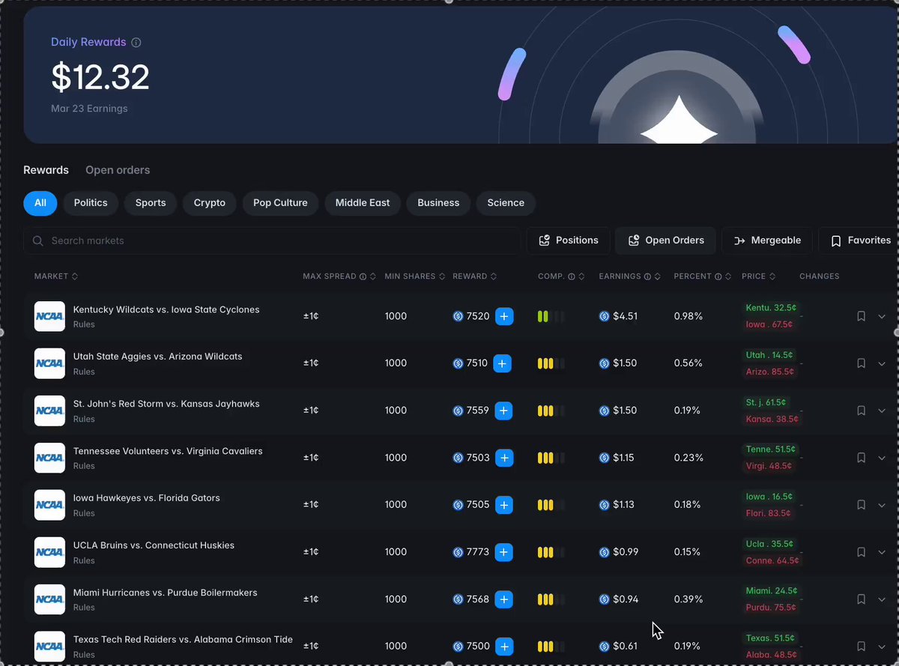Viewport: 899px width, 666px height.
Task: Click plus button on Miami Hurricanes row
Action: [503, 599]
